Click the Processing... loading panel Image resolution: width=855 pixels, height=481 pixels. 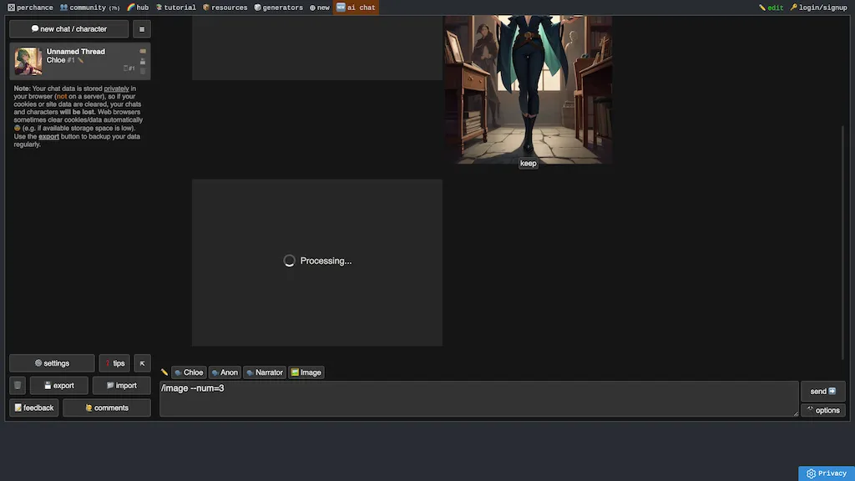[316, 262]
